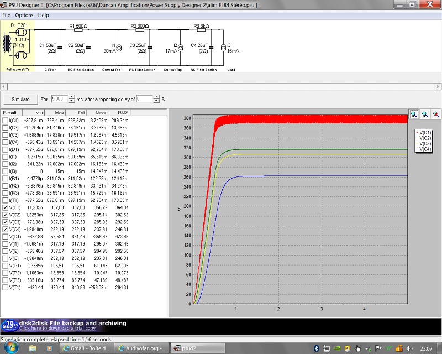The height and width of the screenshot is (354, 442).
Task: Click the Simulate button
Action: (x=20, y=100)
